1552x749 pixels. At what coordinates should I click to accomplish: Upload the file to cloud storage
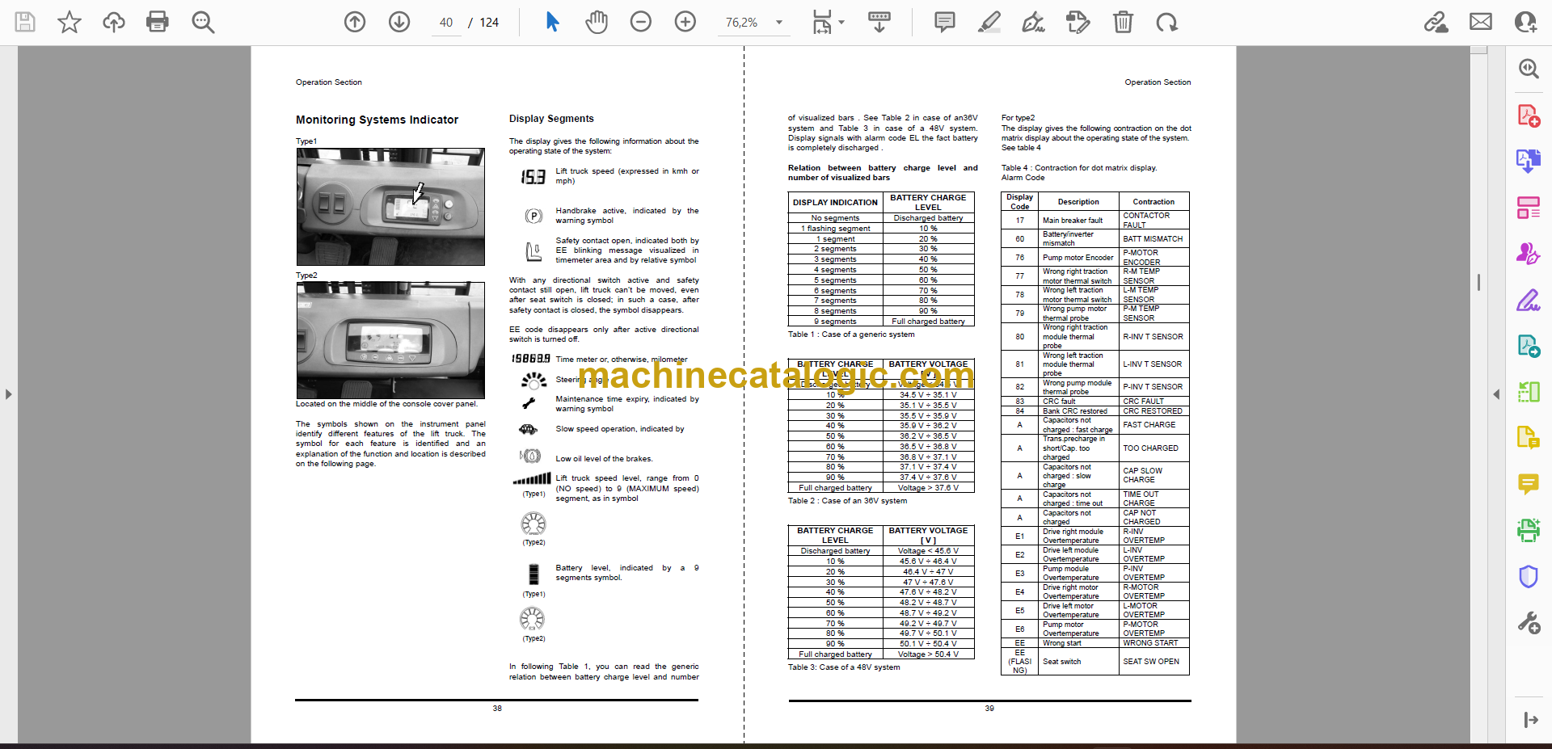click(114, 22)
